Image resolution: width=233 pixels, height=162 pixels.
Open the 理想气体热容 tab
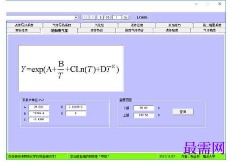[x=134, y=31]
